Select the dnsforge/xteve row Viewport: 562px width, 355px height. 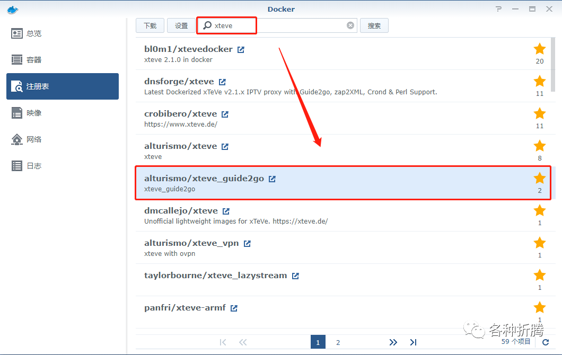343,86
